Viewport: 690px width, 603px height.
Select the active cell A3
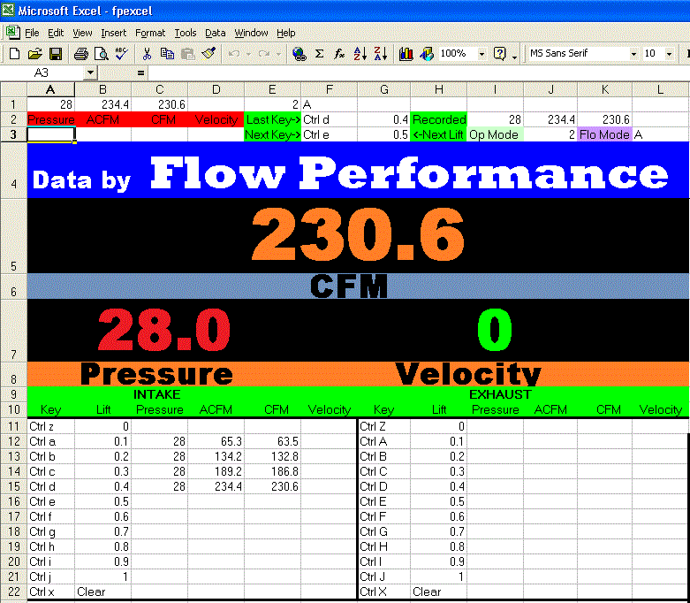(x=51, y=134)
